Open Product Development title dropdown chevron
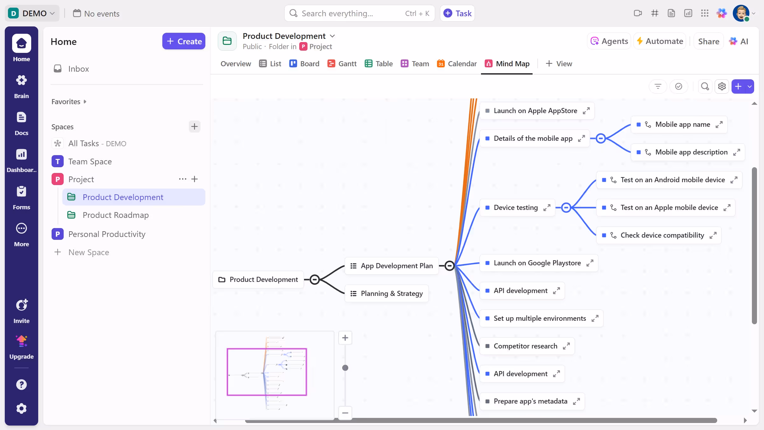 point(332,36)
